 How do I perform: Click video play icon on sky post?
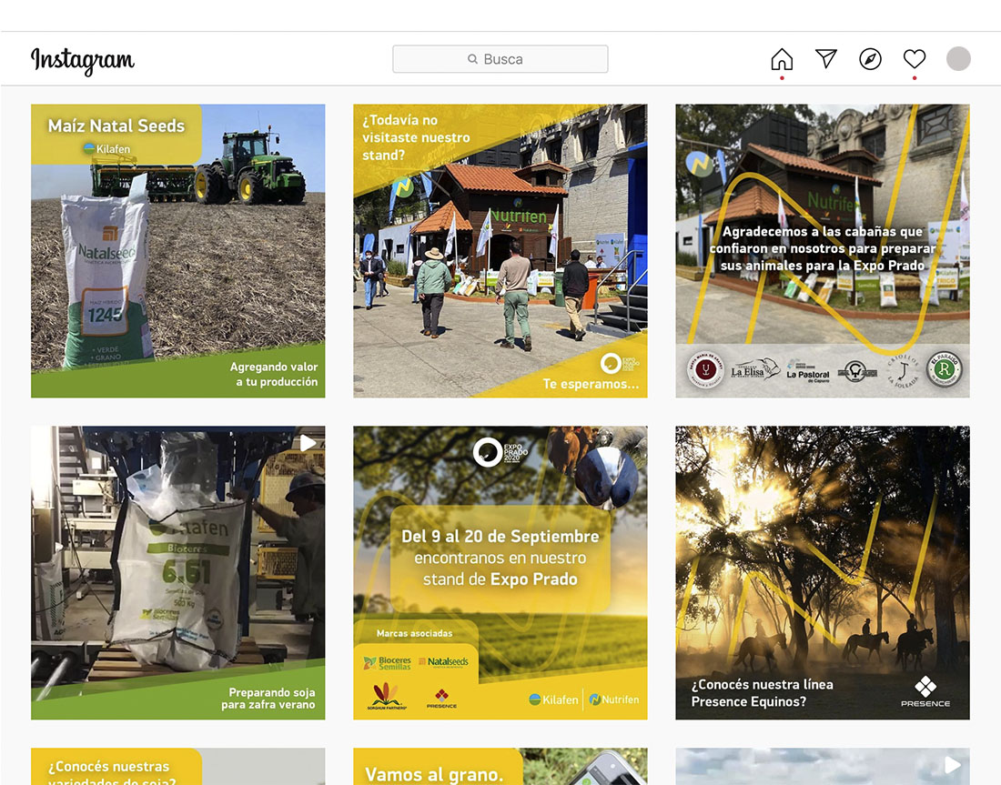click(953, 765)
